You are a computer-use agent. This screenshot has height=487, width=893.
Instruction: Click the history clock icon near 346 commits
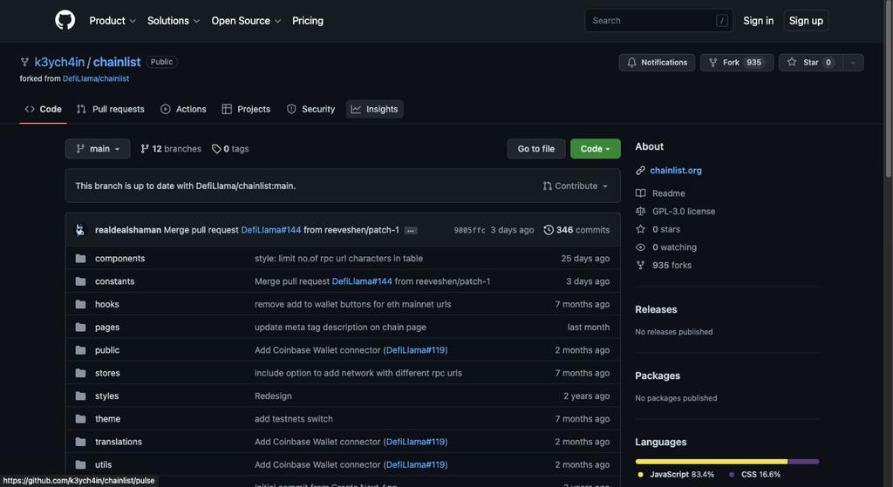(x=549, y=230)
